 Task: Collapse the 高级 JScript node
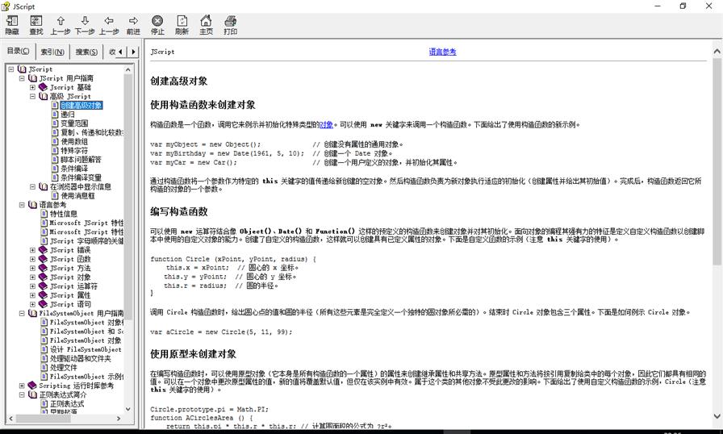point(33,96)
